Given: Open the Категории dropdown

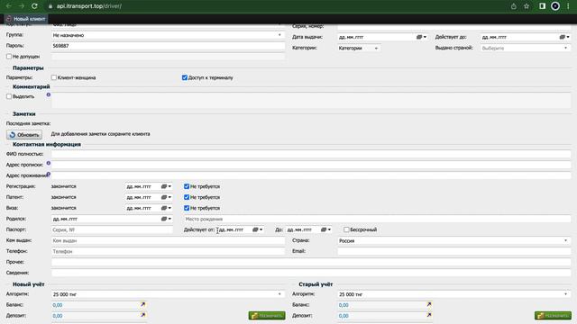Looking at the screenshot, I should (x=359, y=48).
